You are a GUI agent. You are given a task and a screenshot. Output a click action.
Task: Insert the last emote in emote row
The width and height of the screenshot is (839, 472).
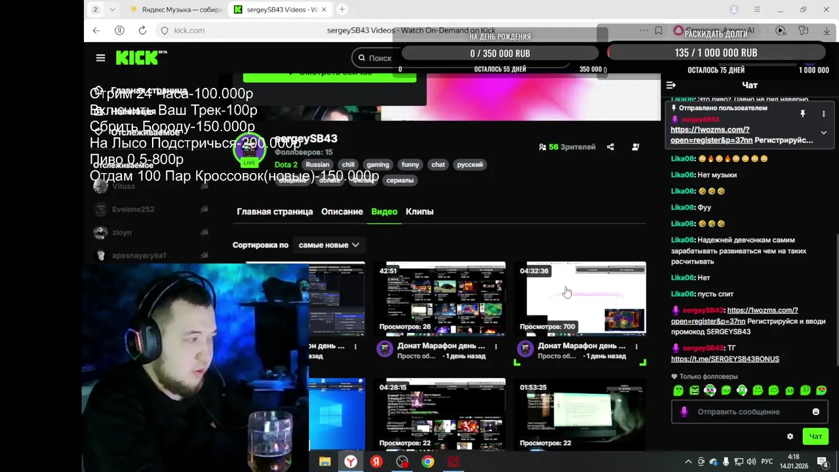click(822, 391)
